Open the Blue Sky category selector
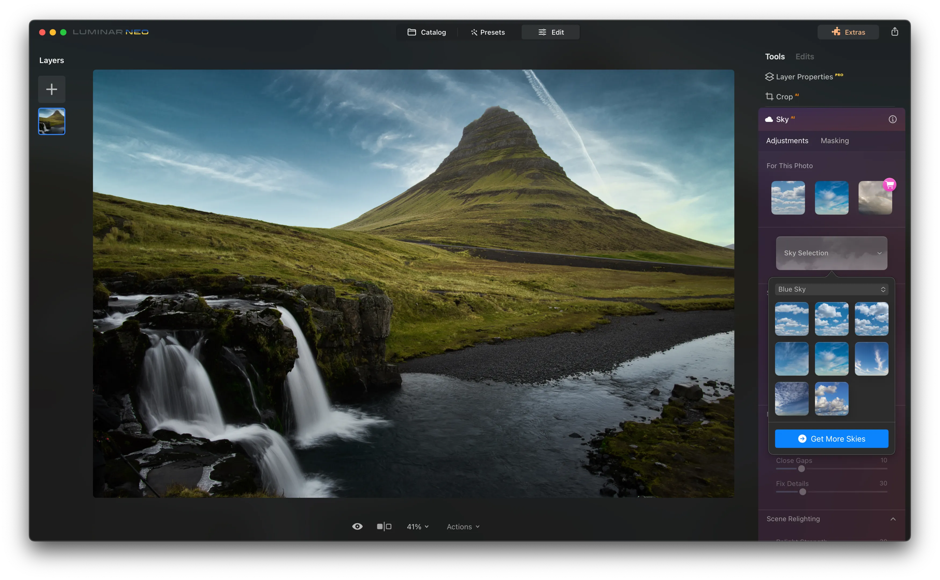Screen dimensions: 940x580 pos(831,289)
